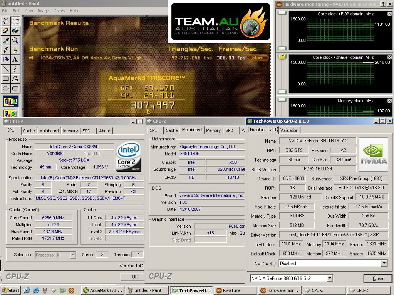Open the Image menu in Paint
Screen dimensions: 394x295
tap(43, 11)
